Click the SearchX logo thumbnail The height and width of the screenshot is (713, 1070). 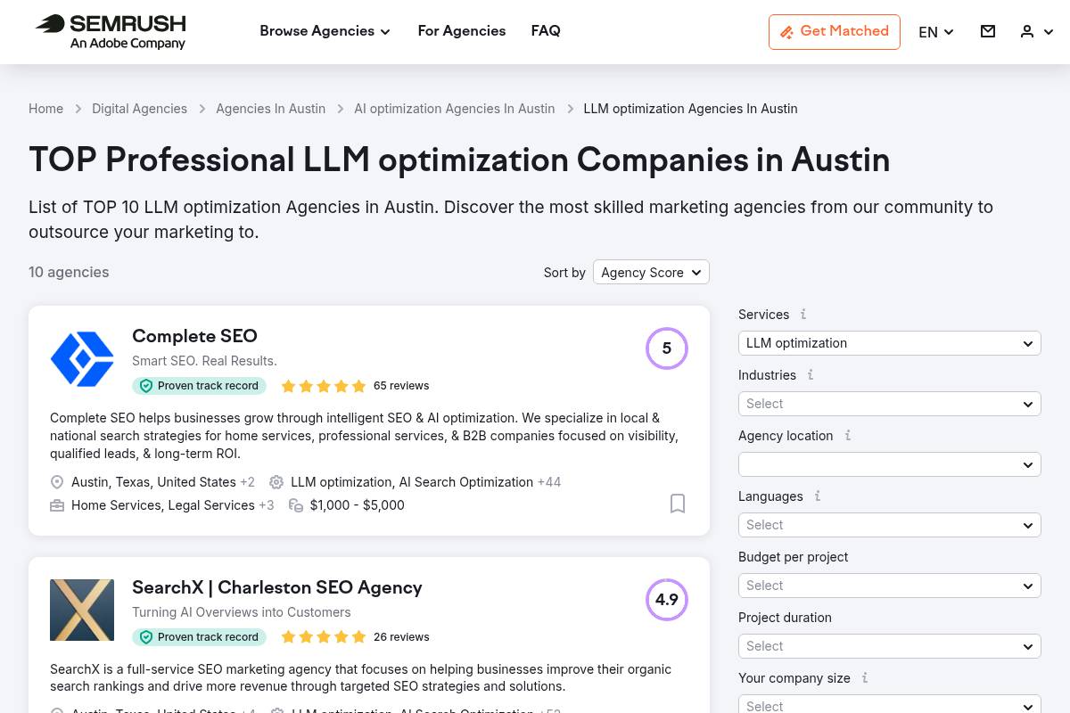click(x=82, y=611)
